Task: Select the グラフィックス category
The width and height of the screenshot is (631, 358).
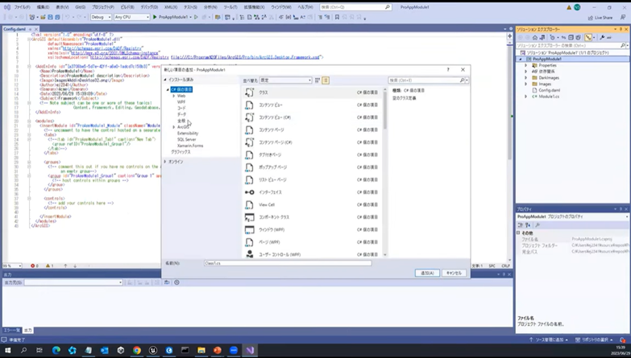Action: (x=181, y=152)
